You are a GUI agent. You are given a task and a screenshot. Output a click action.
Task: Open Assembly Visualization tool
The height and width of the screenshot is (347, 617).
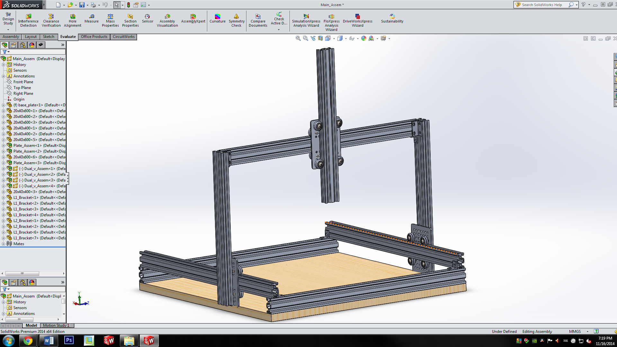coord(167,21)
